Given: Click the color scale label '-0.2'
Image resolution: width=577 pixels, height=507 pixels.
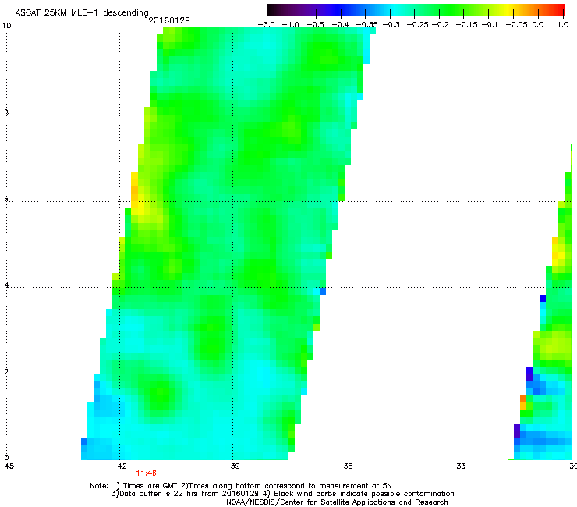Looking at the screenshot, I should pyautogui.click(x=441, y=25).
